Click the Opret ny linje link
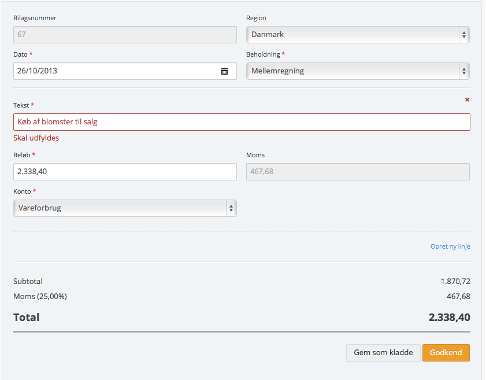Screen dimensions: 486x380 450,246
